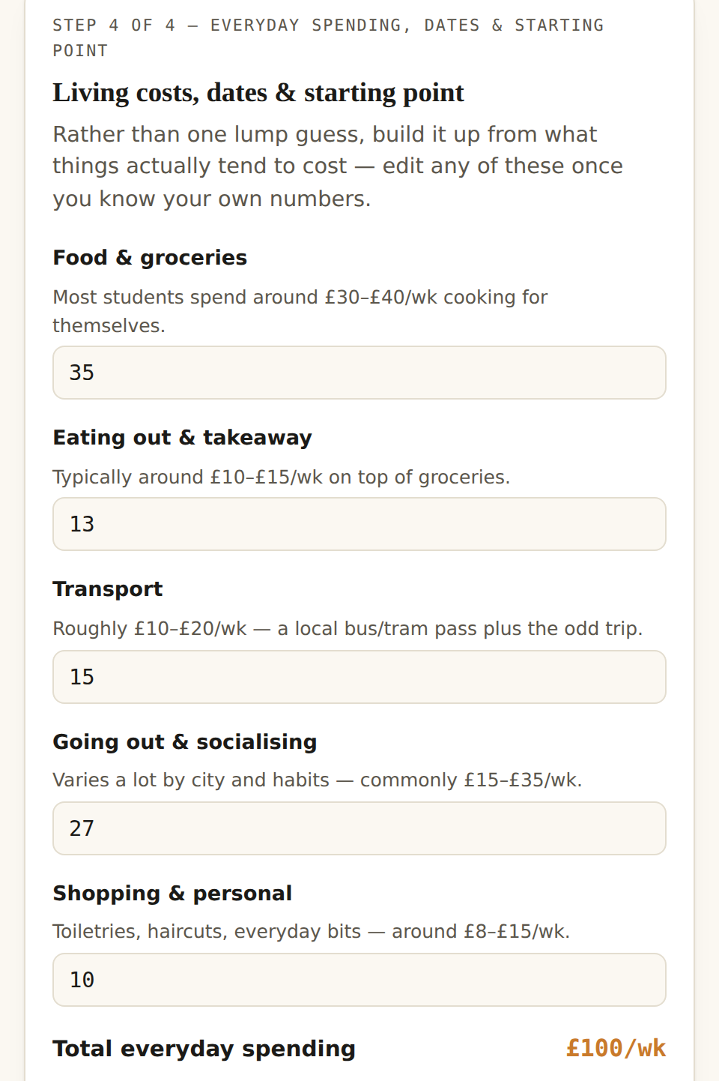Click the local bus/tram pass hint text
The image size is (719, 1081).
[348, 629]
